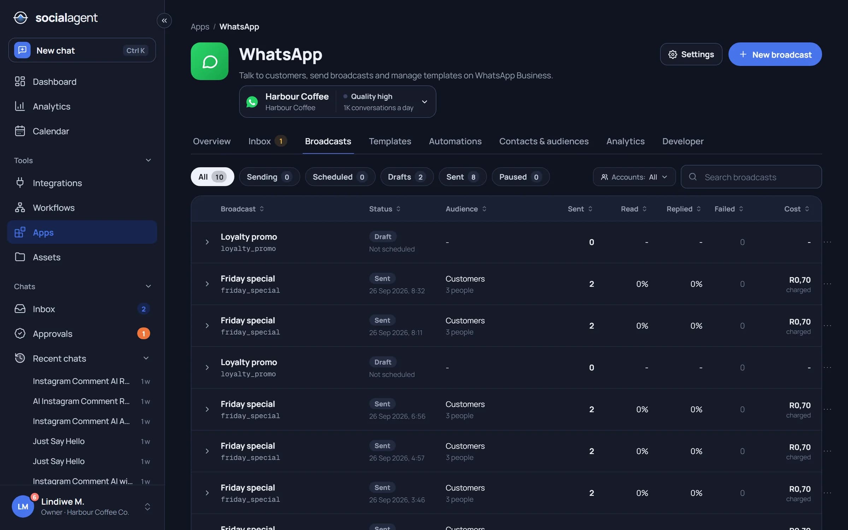Screen dimensions: 848x530
Task: Click into Search broadcasts field
Action: [x=751, y=177]
